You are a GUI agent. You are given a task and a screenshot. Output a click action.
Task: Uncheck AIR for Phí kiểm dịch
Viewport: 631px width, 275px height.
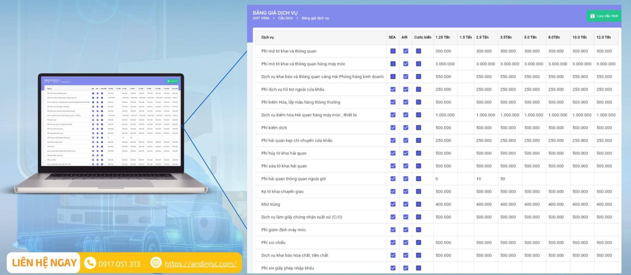click(406, 128)
